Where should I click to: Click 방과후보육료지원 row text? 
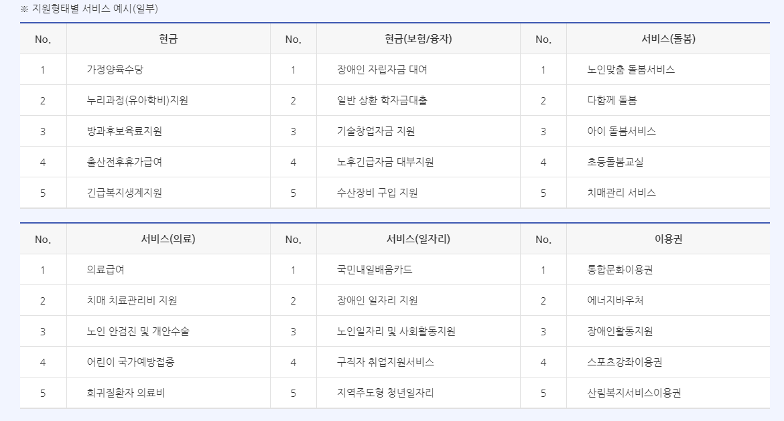[125, 131]
